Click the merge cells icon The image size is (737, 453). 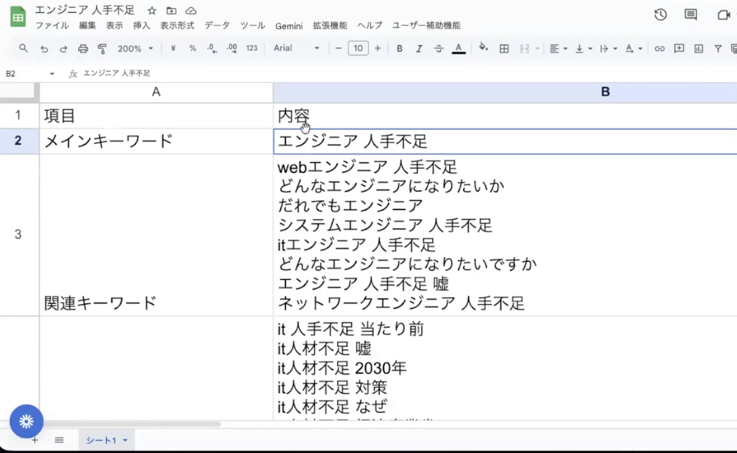click(524, 49)
